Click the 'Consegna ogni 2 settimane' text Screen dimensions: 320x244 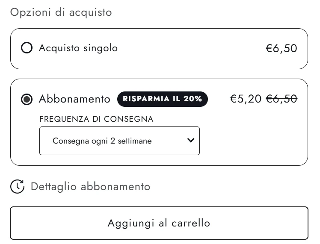(x=102, y=141)
